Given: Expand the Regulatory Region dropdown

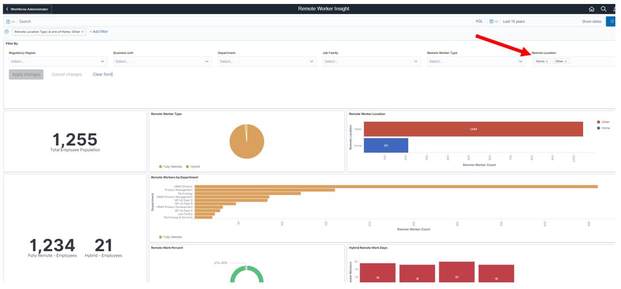Looking at the screenshot, I should click(x=57, y=61).
